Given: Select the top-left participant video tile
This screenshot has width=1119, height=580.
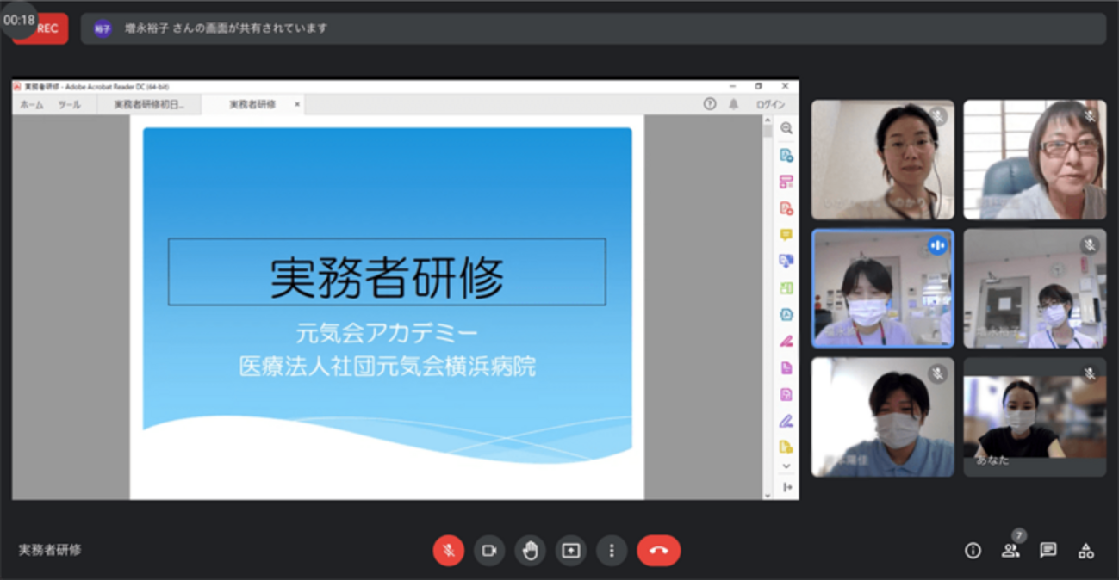Looking at the screenshot, I should (882, 159).
